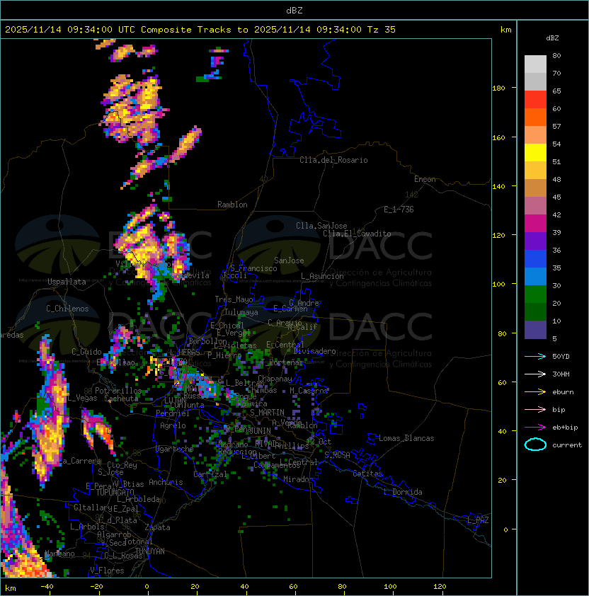Click the 'Cacheuta' map label
Image resolution: width=589 pixels, height=596 pixels.
coord(121,399)
